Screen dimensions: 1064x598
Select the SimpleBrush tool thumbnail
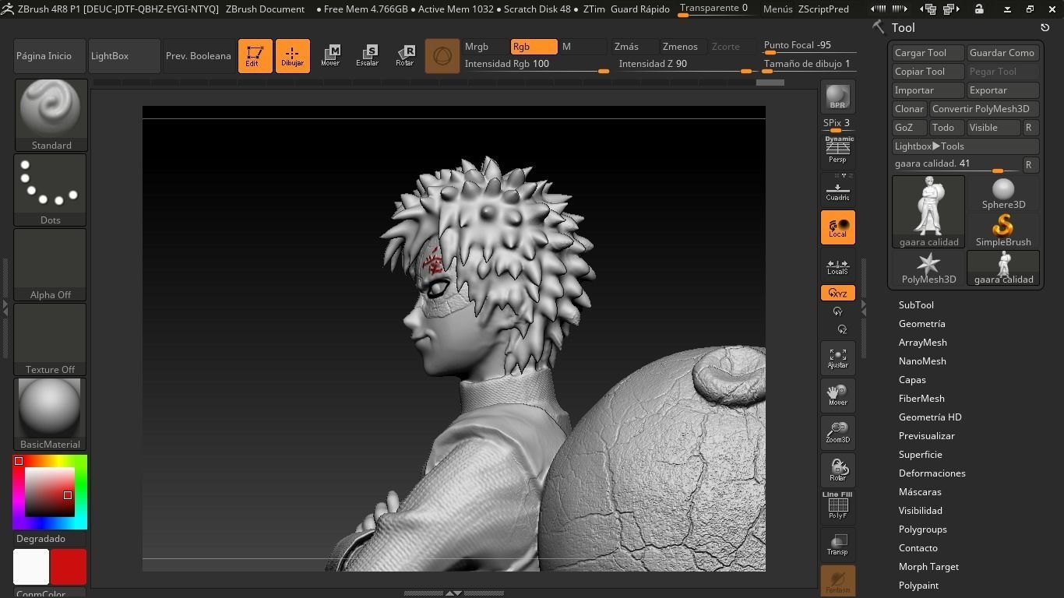click(x=1003, y=230)
